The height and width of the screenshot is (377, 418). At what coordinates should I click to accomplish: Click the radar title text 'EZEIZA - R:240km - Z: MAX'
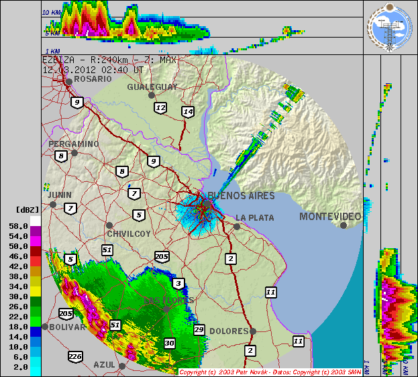point(109,60)
